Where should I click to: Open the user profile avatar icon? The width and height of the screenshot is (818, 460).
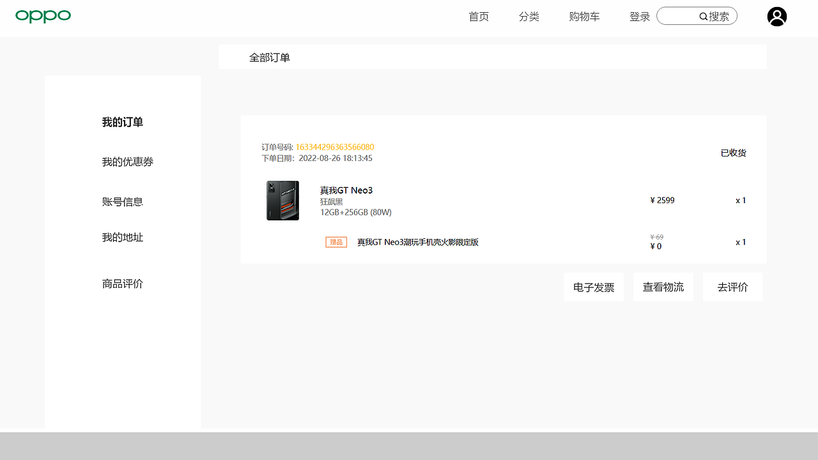click(777, 17)
